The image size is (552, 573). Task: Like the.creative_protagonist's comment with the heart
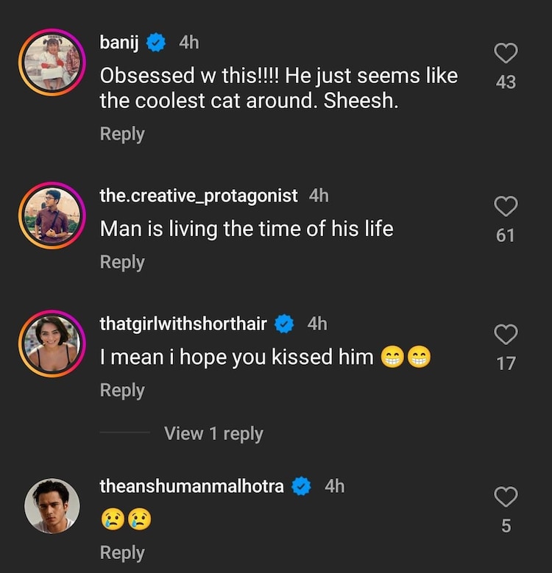point(506,207)
